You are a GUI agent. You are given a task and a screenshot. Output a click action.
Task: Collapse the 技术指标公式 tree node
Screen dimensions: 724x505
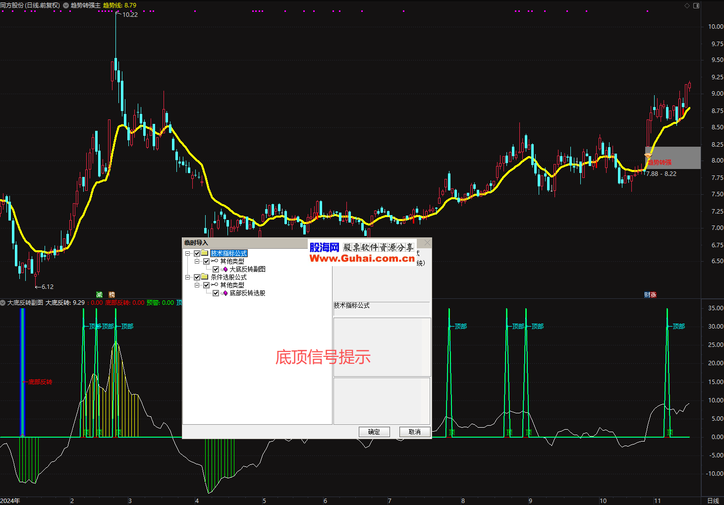(188, 253)
